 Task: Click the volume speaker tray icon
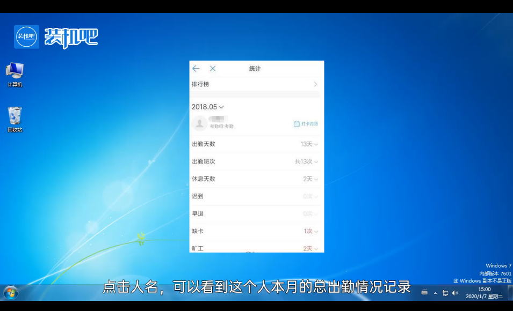point(455,293)
